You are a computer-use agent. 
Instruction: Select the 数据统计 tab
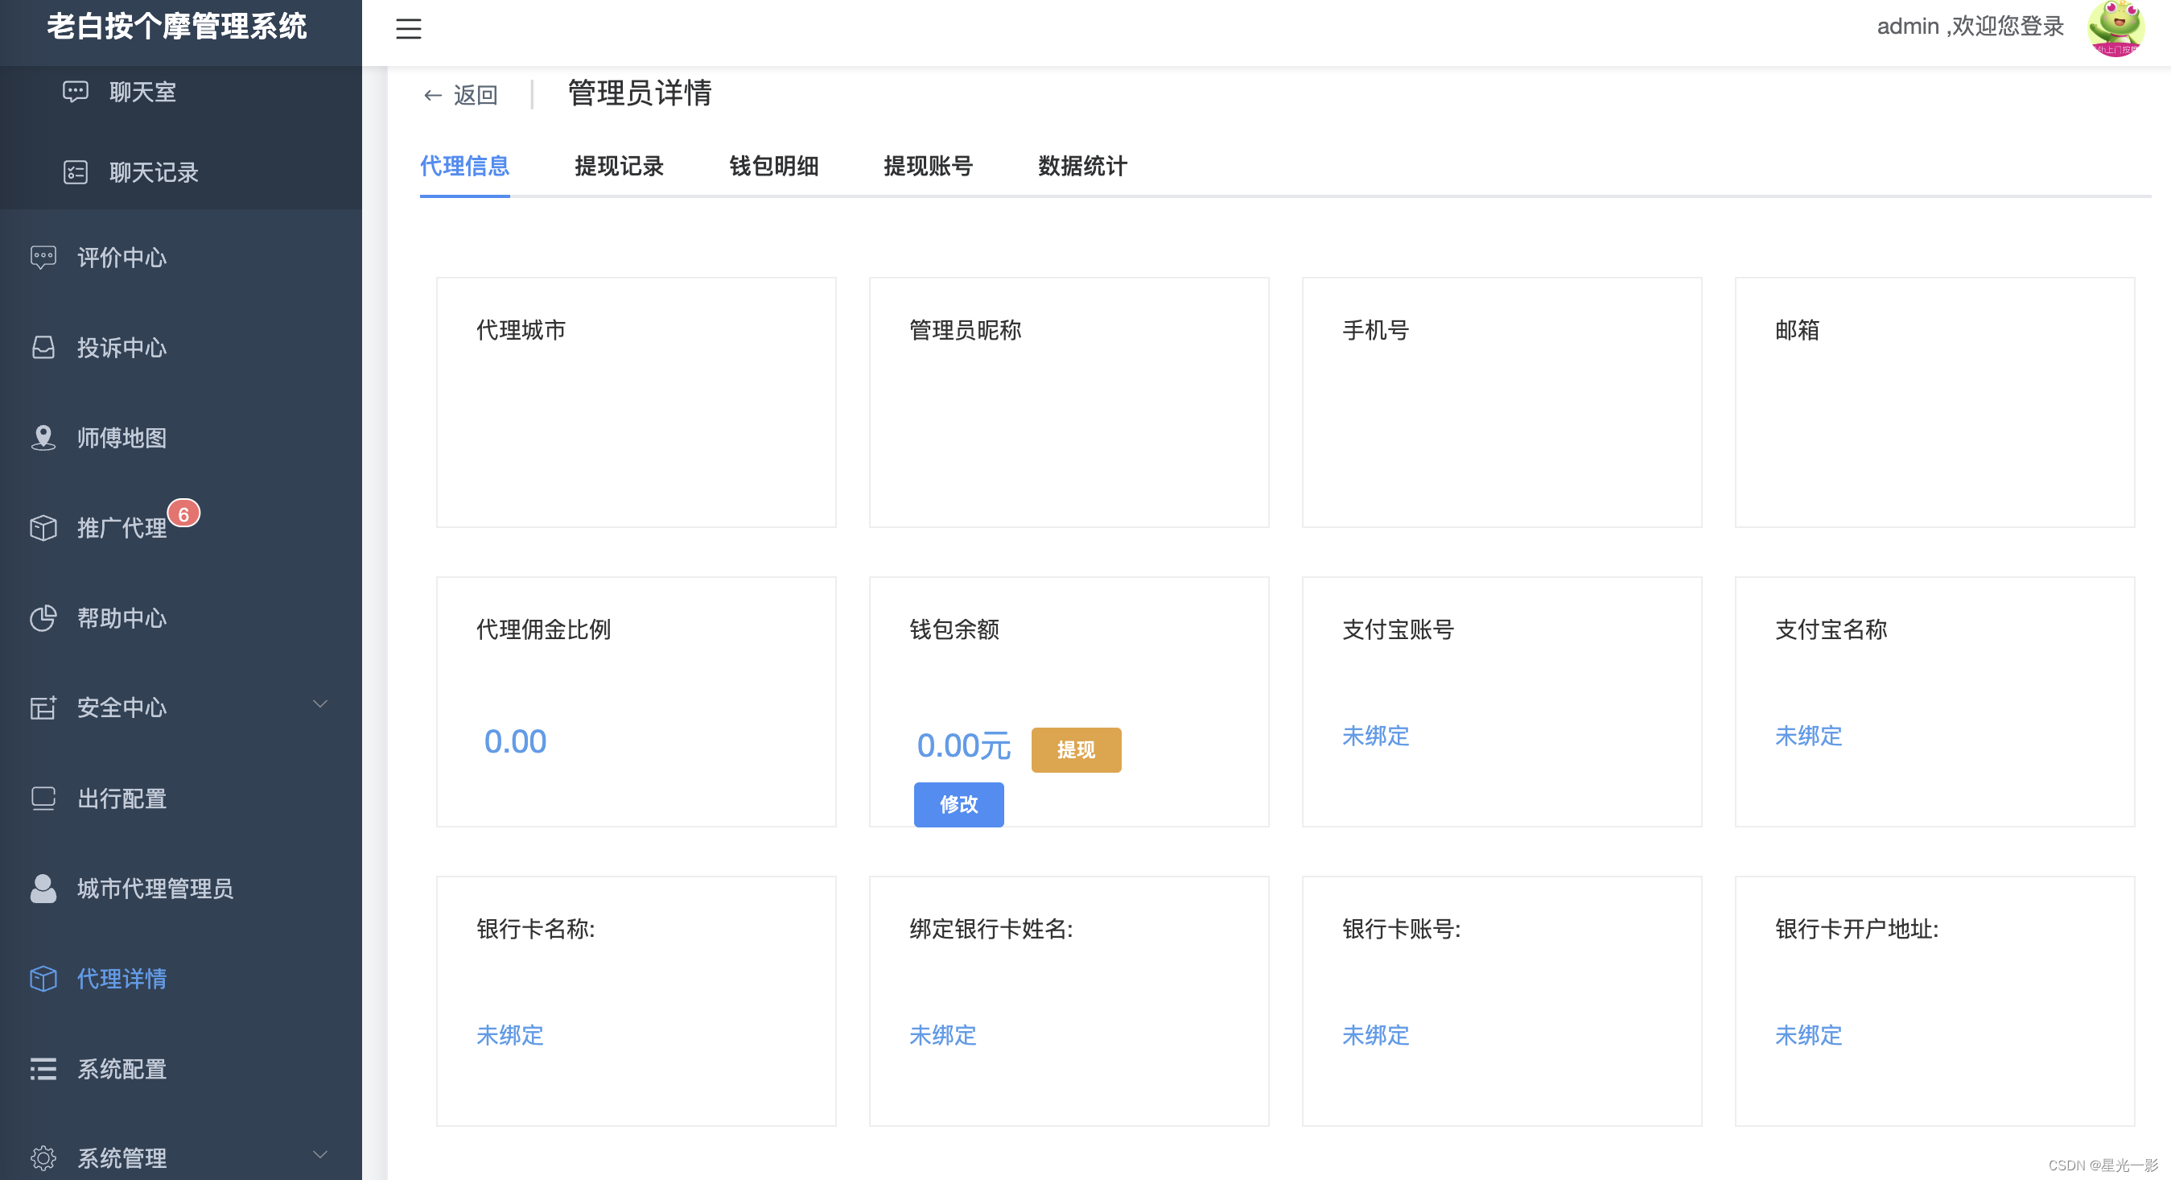[1082, 166]
